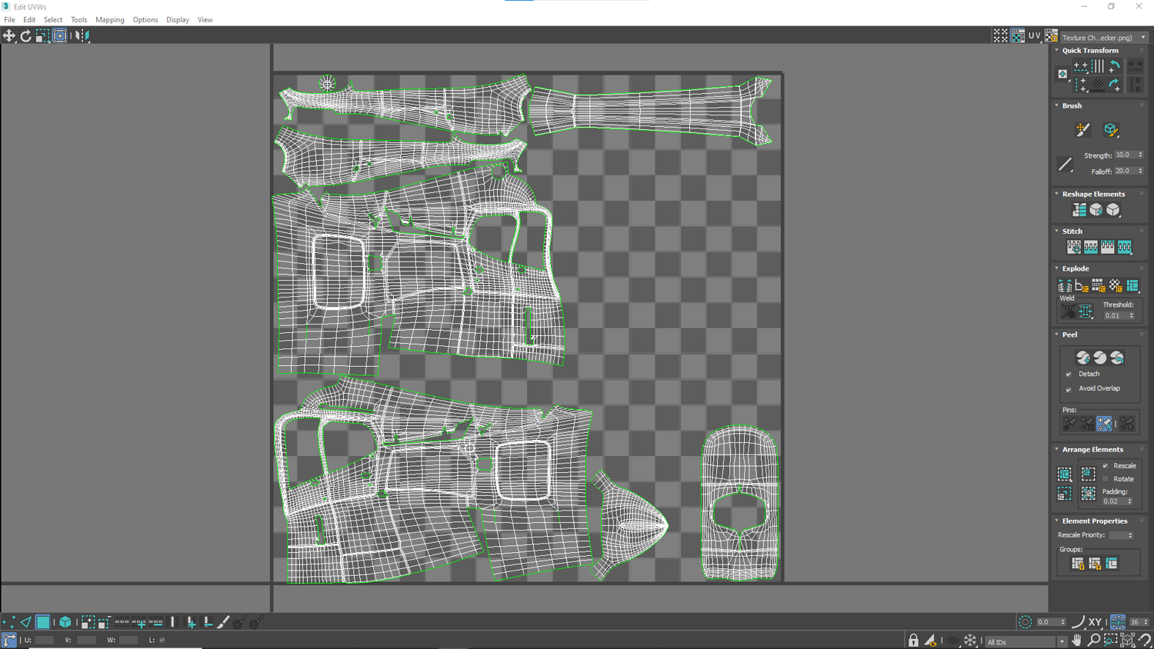Enable the Rotate checkbox
1154x649 pixels.
pos(1106,479)
